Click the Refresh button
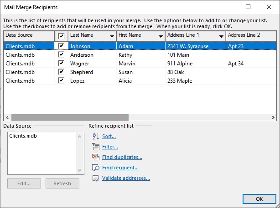This screenshot has height=208, width=280. pos(62,183)
